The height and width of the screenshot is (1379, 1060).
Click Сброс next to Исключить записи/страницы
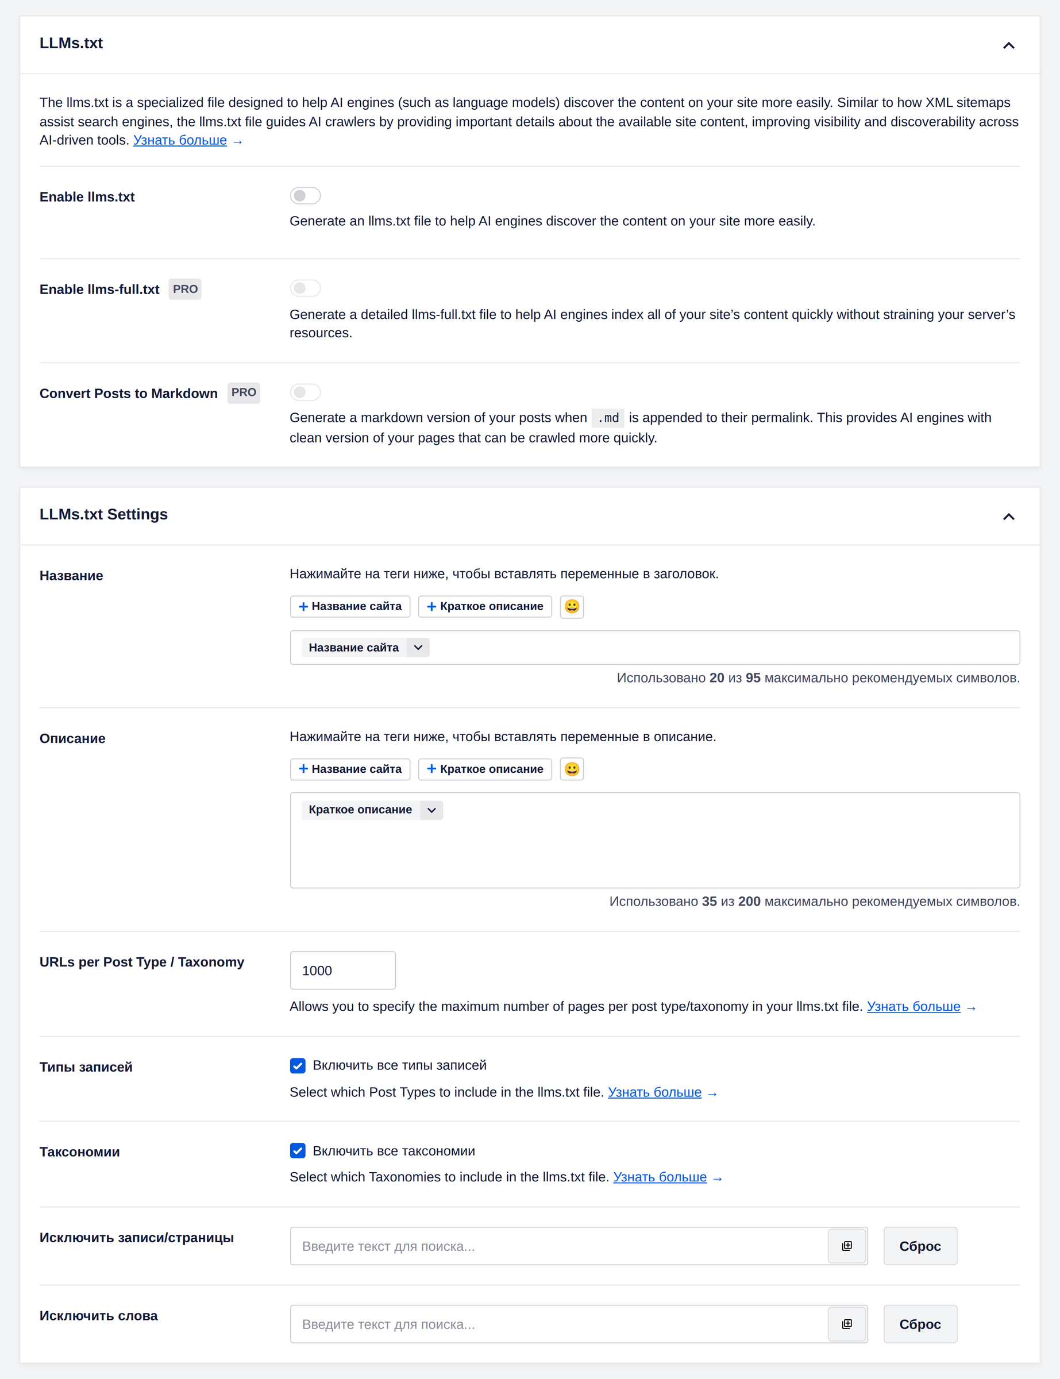point(920,1246)
